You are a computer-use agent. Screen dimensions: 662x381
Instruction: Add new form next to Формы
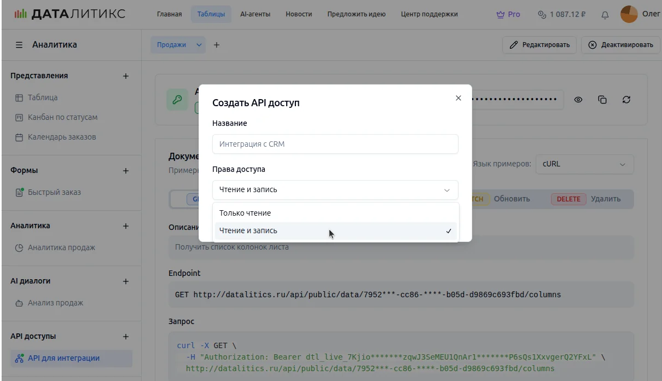126,171
